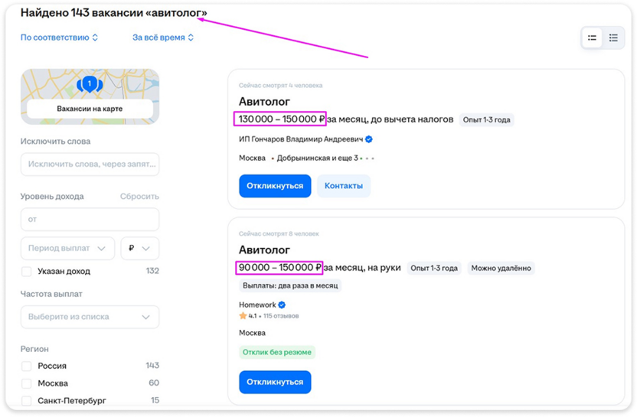Check the Россия region checkbox
Screen dimensions: 637x417
[27, 366]
